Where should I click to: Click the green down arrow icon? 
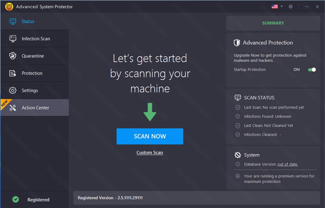(150, 112)
